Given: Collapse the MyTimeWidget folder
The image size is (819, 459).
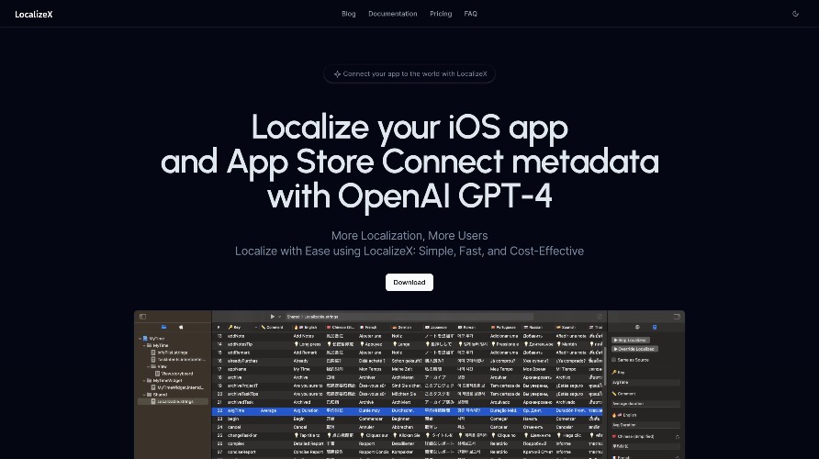Looking at the screenshot, I should coord(144,381).
